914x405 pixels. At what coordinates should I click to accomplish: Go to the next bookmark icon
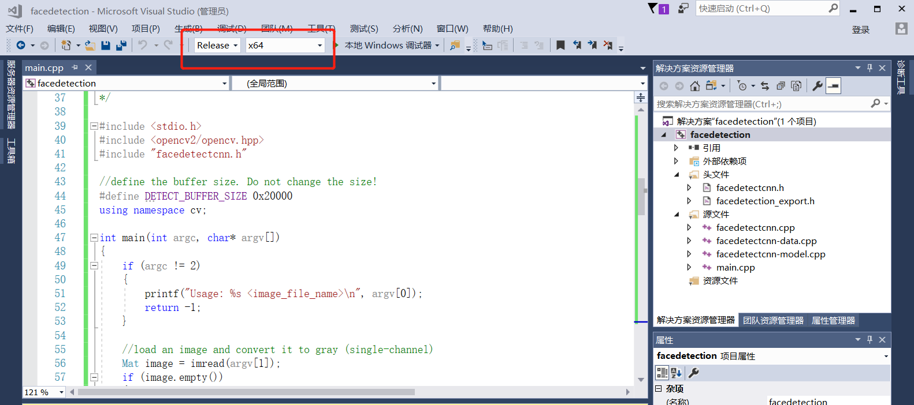point(592,45)
